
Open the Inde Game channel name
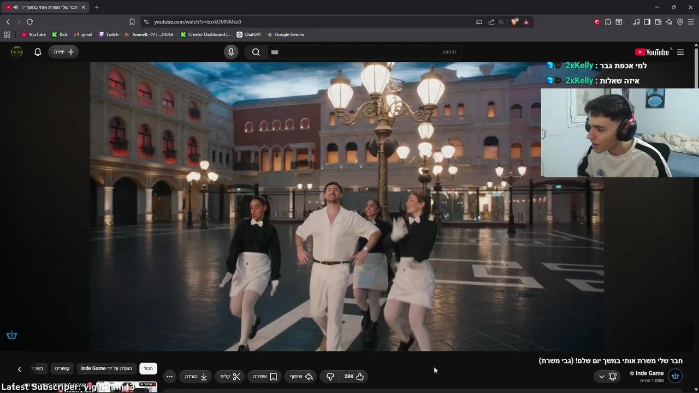[x=650, y=373]
